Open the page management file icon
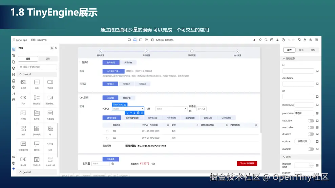Screen dimensions: 335x188 click(x=14, y=62)
